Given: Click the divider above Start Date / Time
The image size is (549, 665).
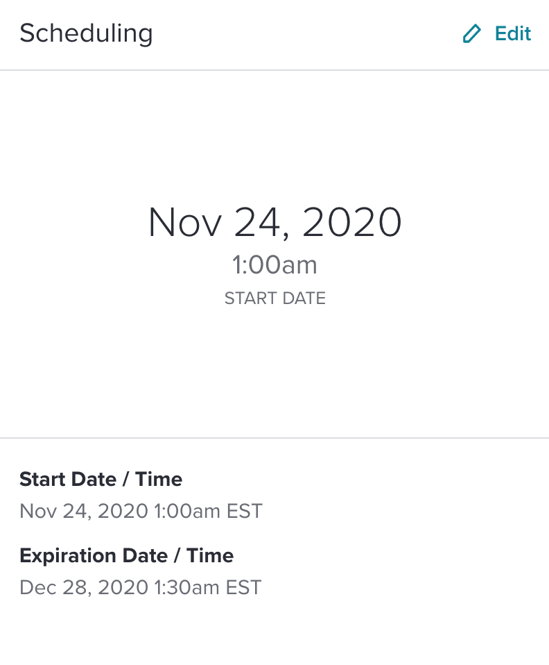Looking at the screenshot, I should pyautogui.click(x=274, y=438).
